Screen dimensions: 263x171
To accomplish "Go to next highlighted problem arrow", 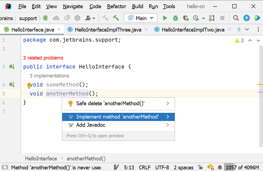I will [x=258, y=41].
